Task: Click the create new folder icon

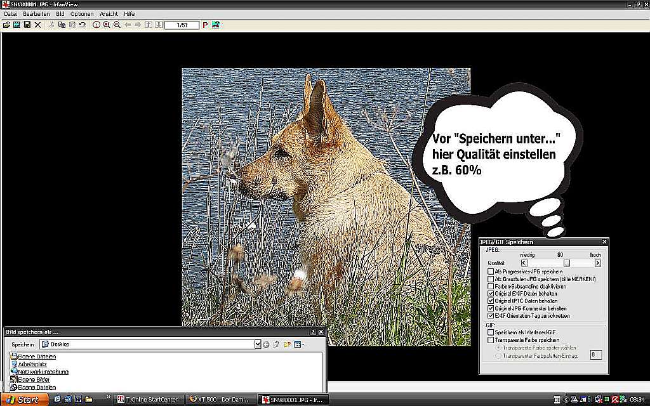Action: click(x=286, y=344)
